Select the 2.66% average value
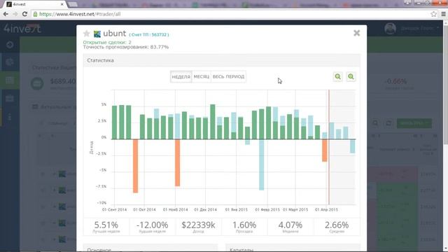 click(x=337, y=225)
